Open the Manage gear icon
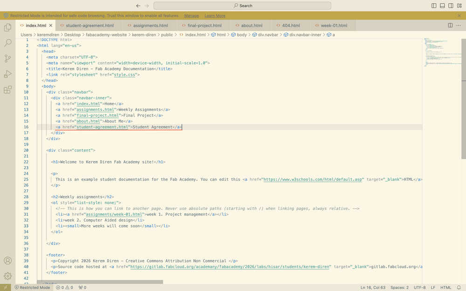466x291 pixels. [8, 276]
